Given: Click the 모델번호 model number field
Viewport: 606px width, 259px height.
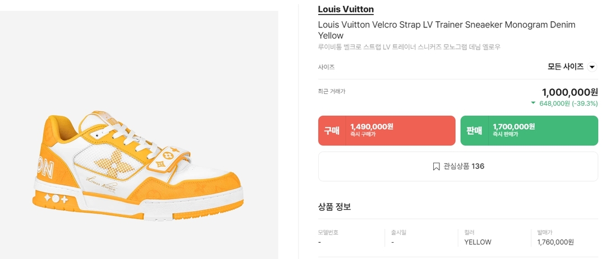Looking at the screenshot, I should tap(328, 232).
